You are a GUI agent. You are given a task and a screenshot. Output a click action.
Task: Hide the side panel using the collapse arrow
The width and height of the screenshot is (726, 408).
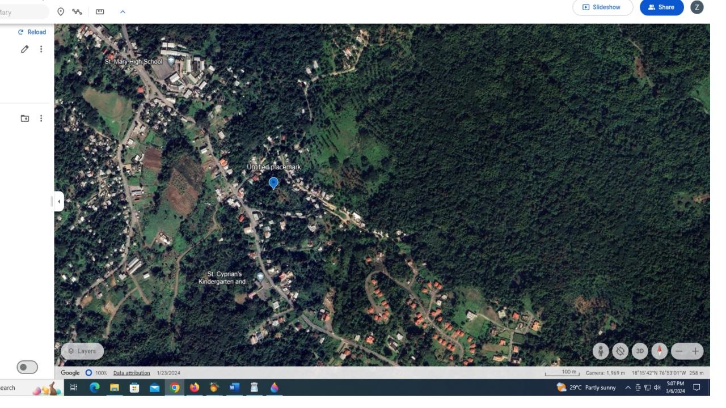tap(60, 202)
